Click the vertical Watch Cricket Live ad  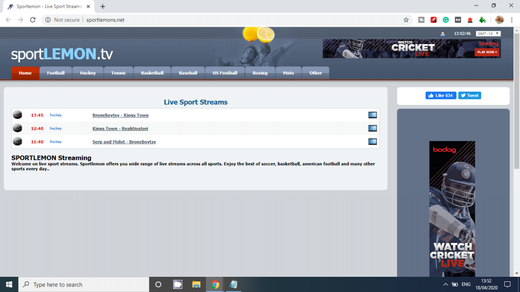point(452,208)
